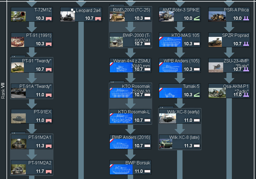Viewport: 256px width, 179px height.
Task: Click the 11.0 rating on BWP Borsuk
Action: pyautogui.click(x=139, y=171)
